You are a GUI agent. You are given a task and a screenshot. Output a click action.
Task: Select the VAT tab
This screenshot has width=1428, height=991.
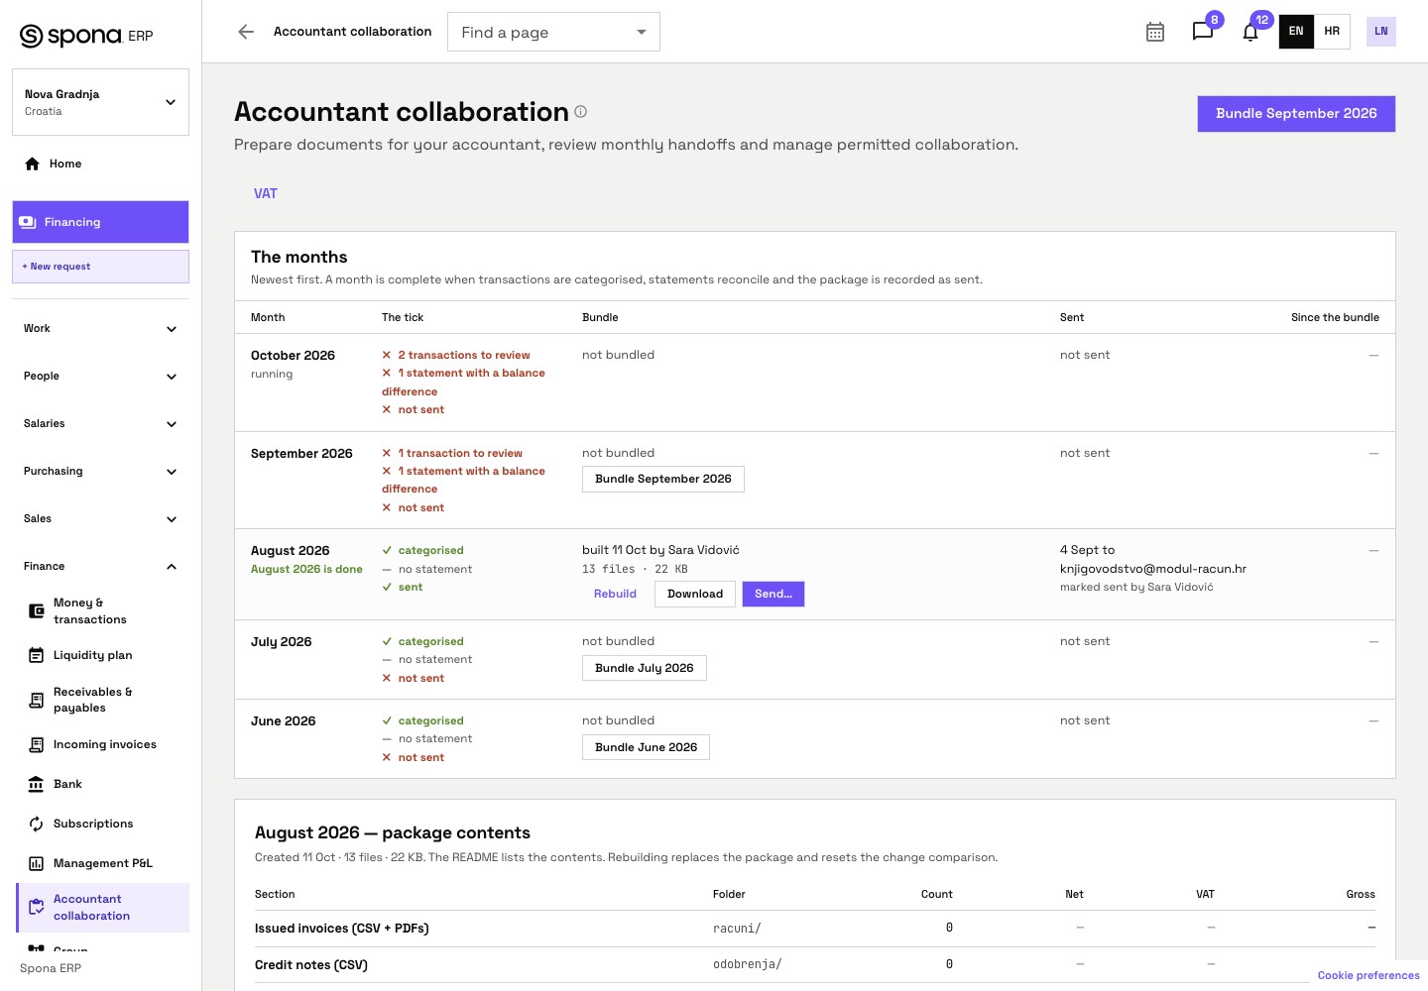(266, 193)
